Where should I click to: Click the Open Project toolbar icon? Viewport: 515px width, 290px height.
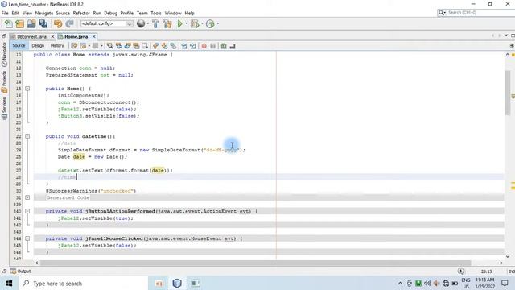click(x=31, y=23)
